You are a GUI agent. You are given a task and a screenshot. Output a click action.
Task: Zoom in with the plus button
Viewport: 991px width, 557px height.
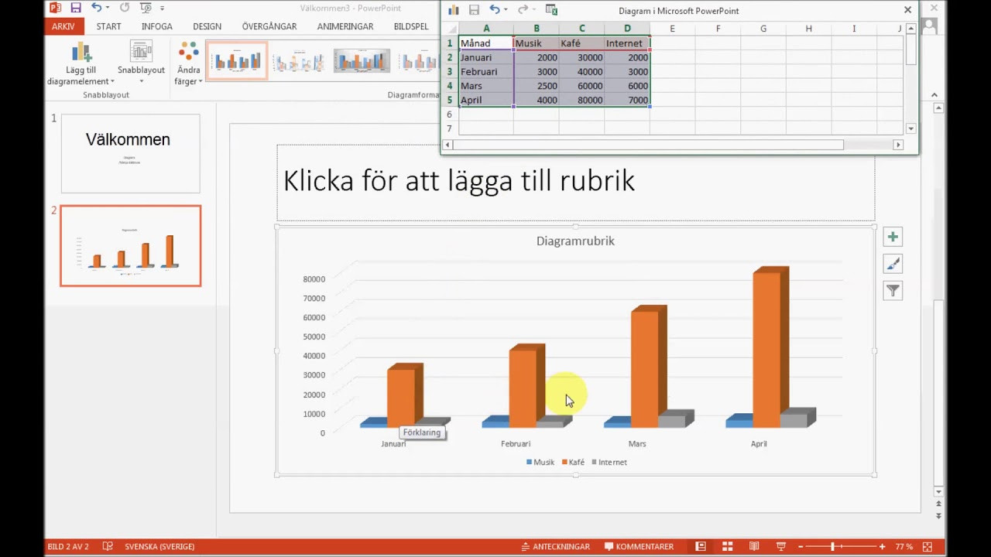click(882, 547)
